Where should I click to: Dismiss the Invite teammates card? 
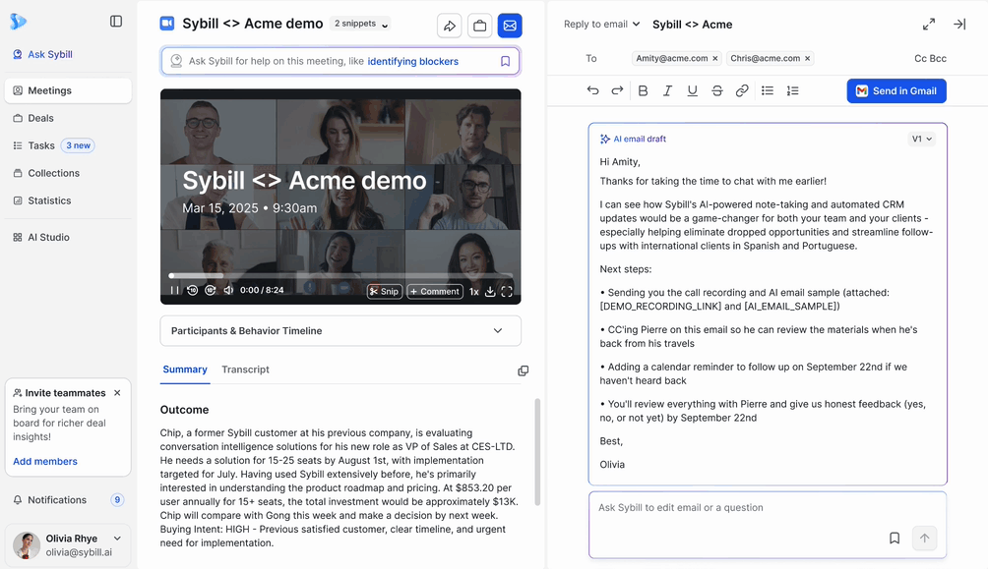[117, 393]
